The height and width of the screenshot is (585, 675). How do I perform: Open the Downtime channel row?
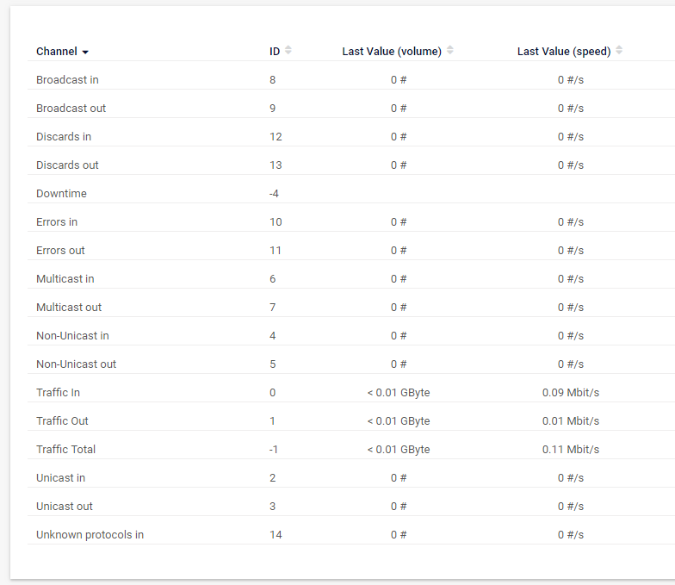coord(61,194)
